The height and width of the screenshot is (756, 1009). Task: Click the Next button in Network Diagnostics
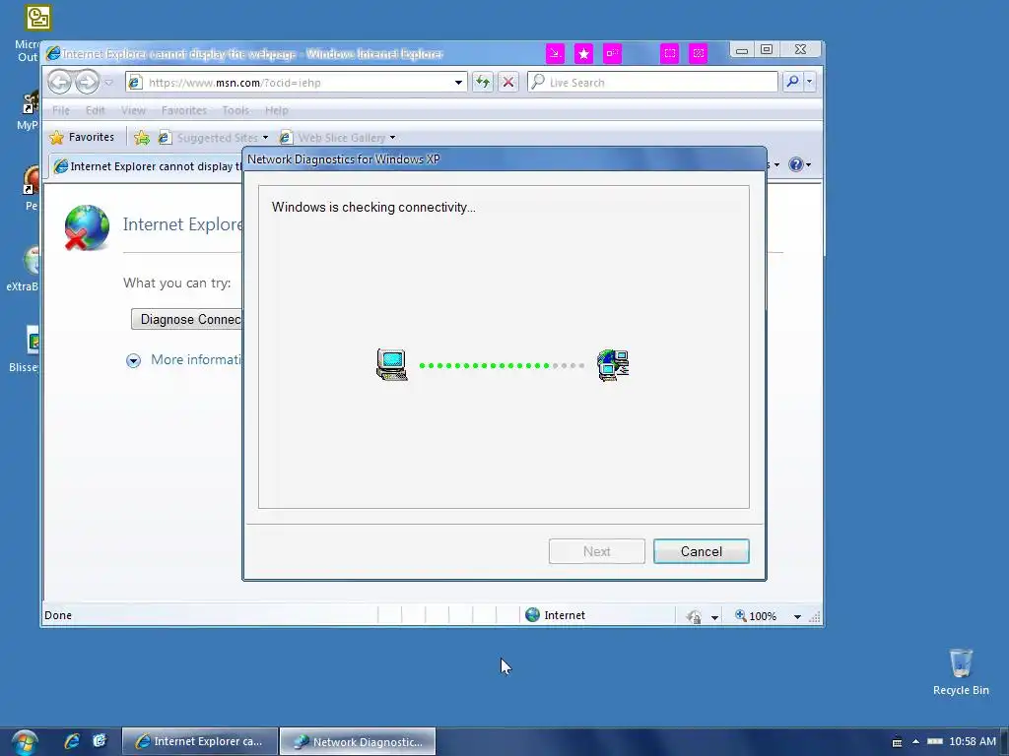point(596,551)
